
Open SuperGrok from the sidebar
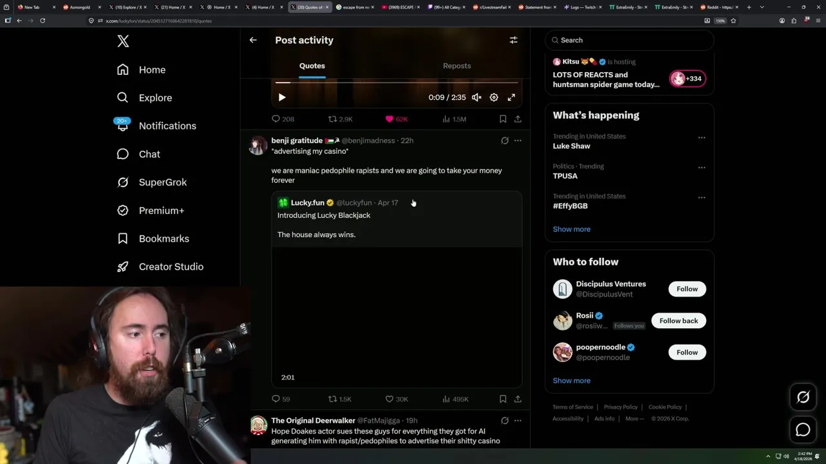(x=152, y=182)
